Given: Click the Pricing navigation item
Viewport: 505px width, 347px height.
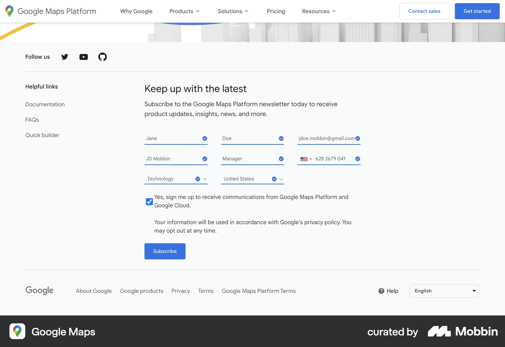Looking at the screenshot, I should click(276, 11).
